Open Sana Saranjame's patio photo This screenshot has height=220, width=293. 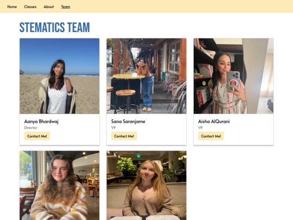pos(146,76)
